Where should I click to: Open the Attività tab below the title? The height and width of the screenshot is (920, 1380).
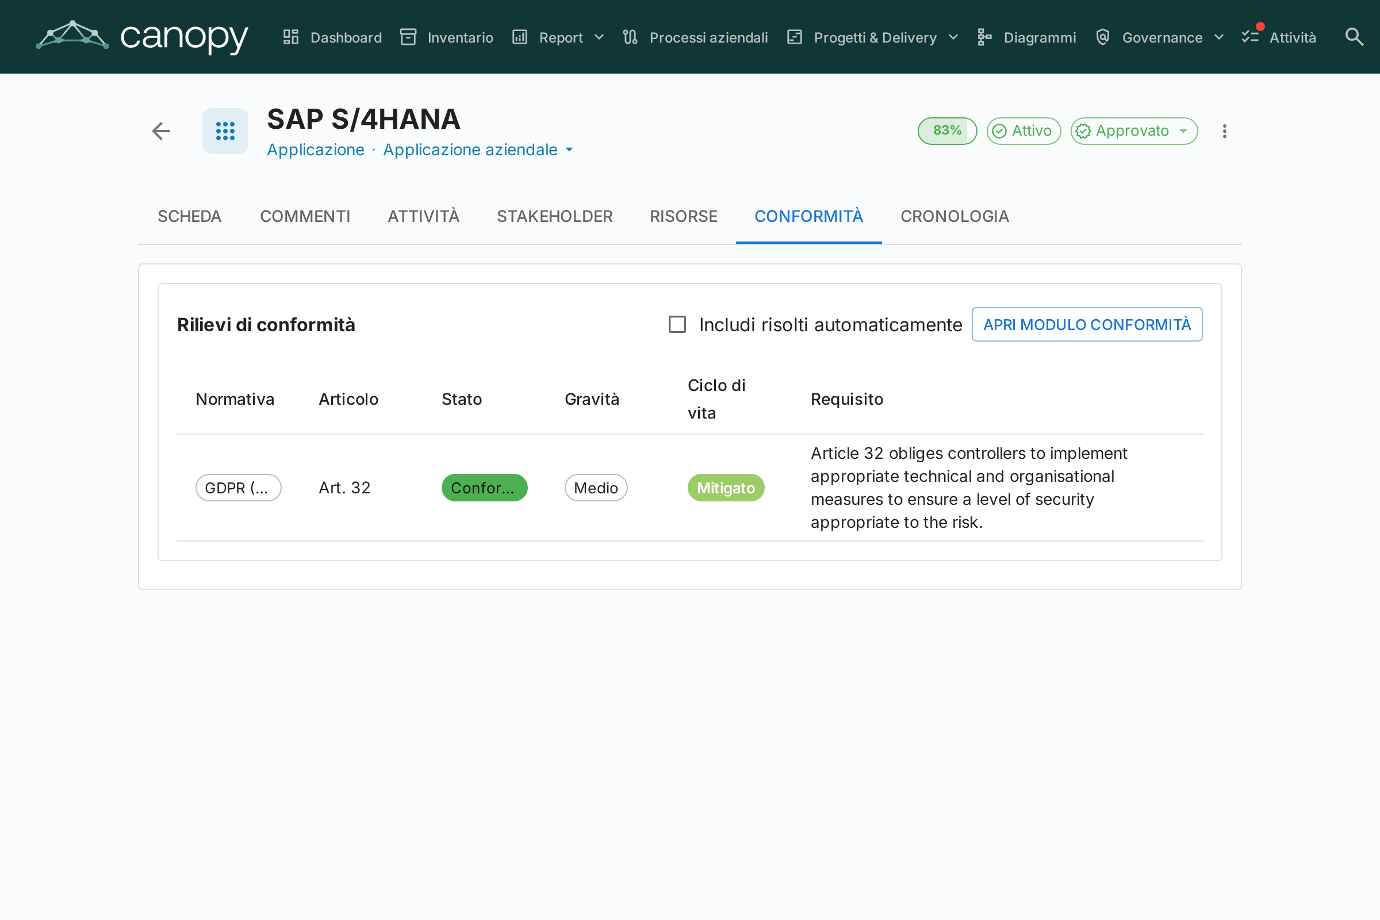point(424,217)
